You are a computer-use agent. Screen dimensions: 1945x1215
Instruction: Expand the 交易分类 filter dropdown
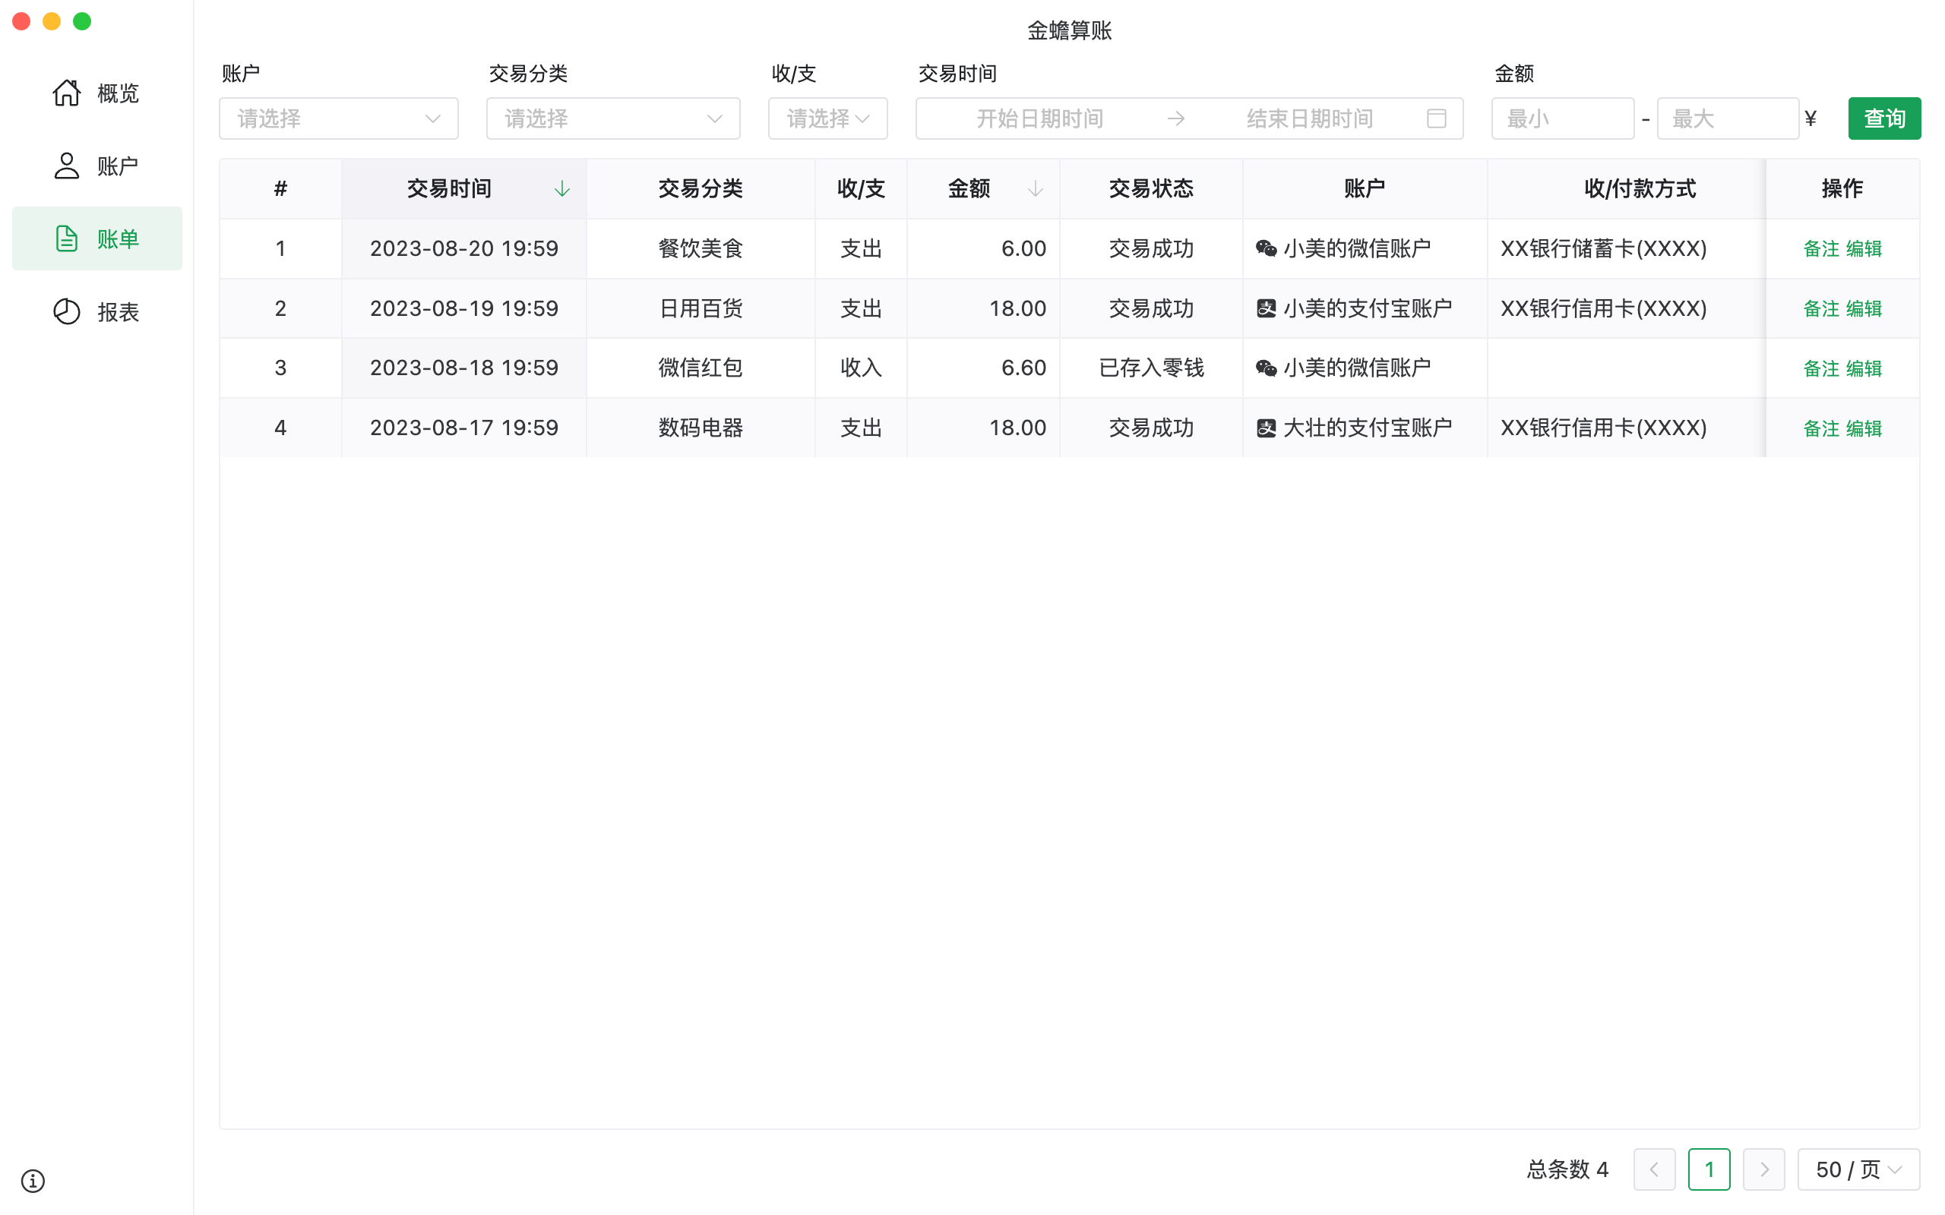(x=612, y=119)
